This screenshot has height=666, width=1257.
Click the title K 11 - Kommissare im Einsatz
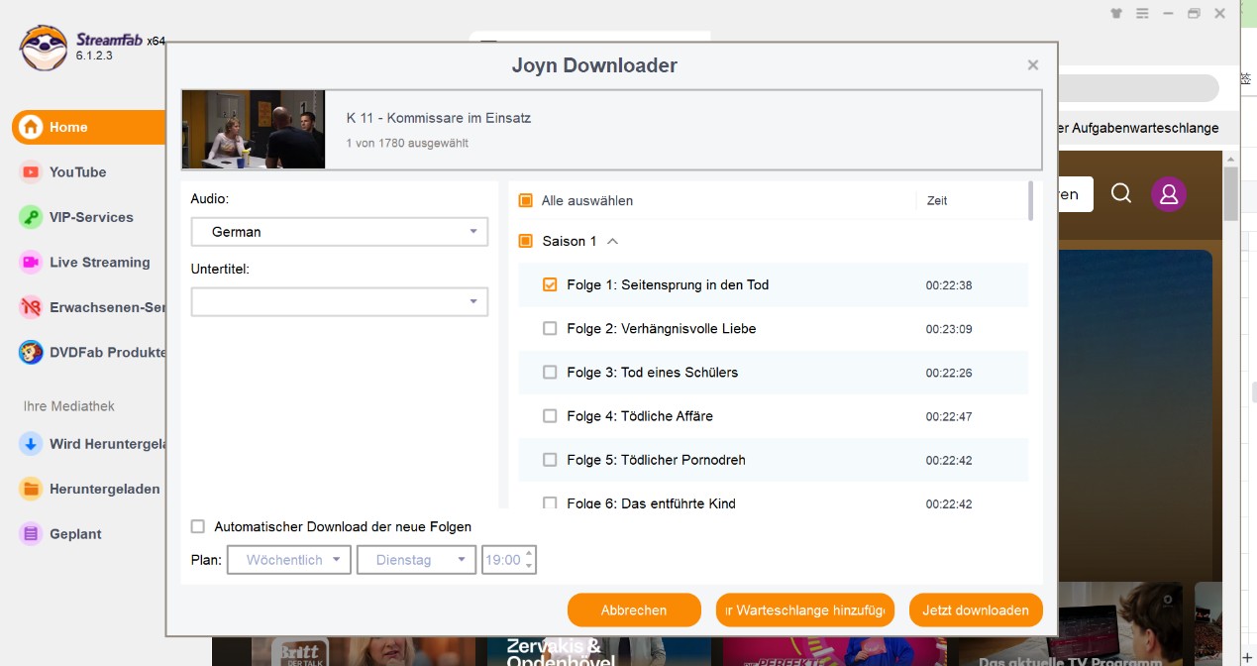click(439, 118)
